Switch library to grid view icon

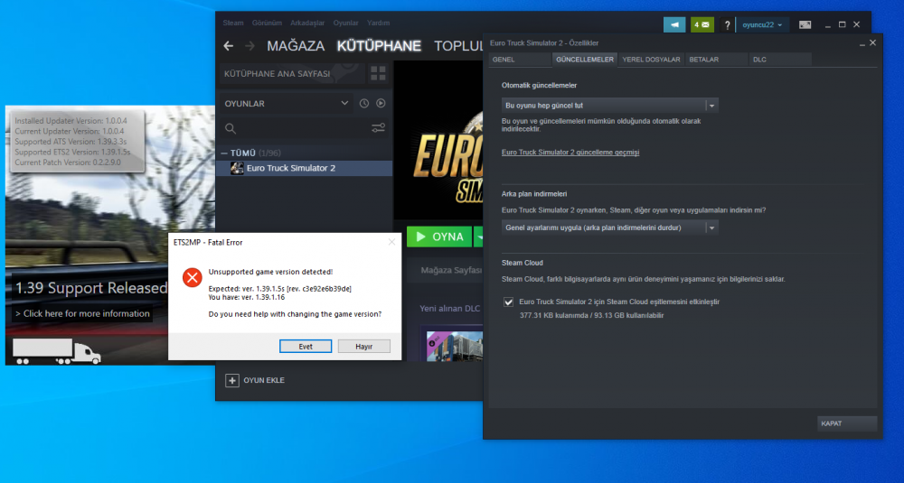click(378, 72)
